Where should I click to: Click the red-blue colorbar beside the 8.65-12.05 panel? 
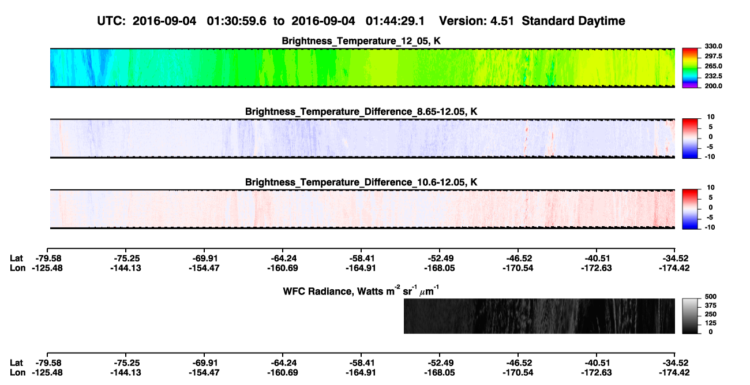click(691, 139)
